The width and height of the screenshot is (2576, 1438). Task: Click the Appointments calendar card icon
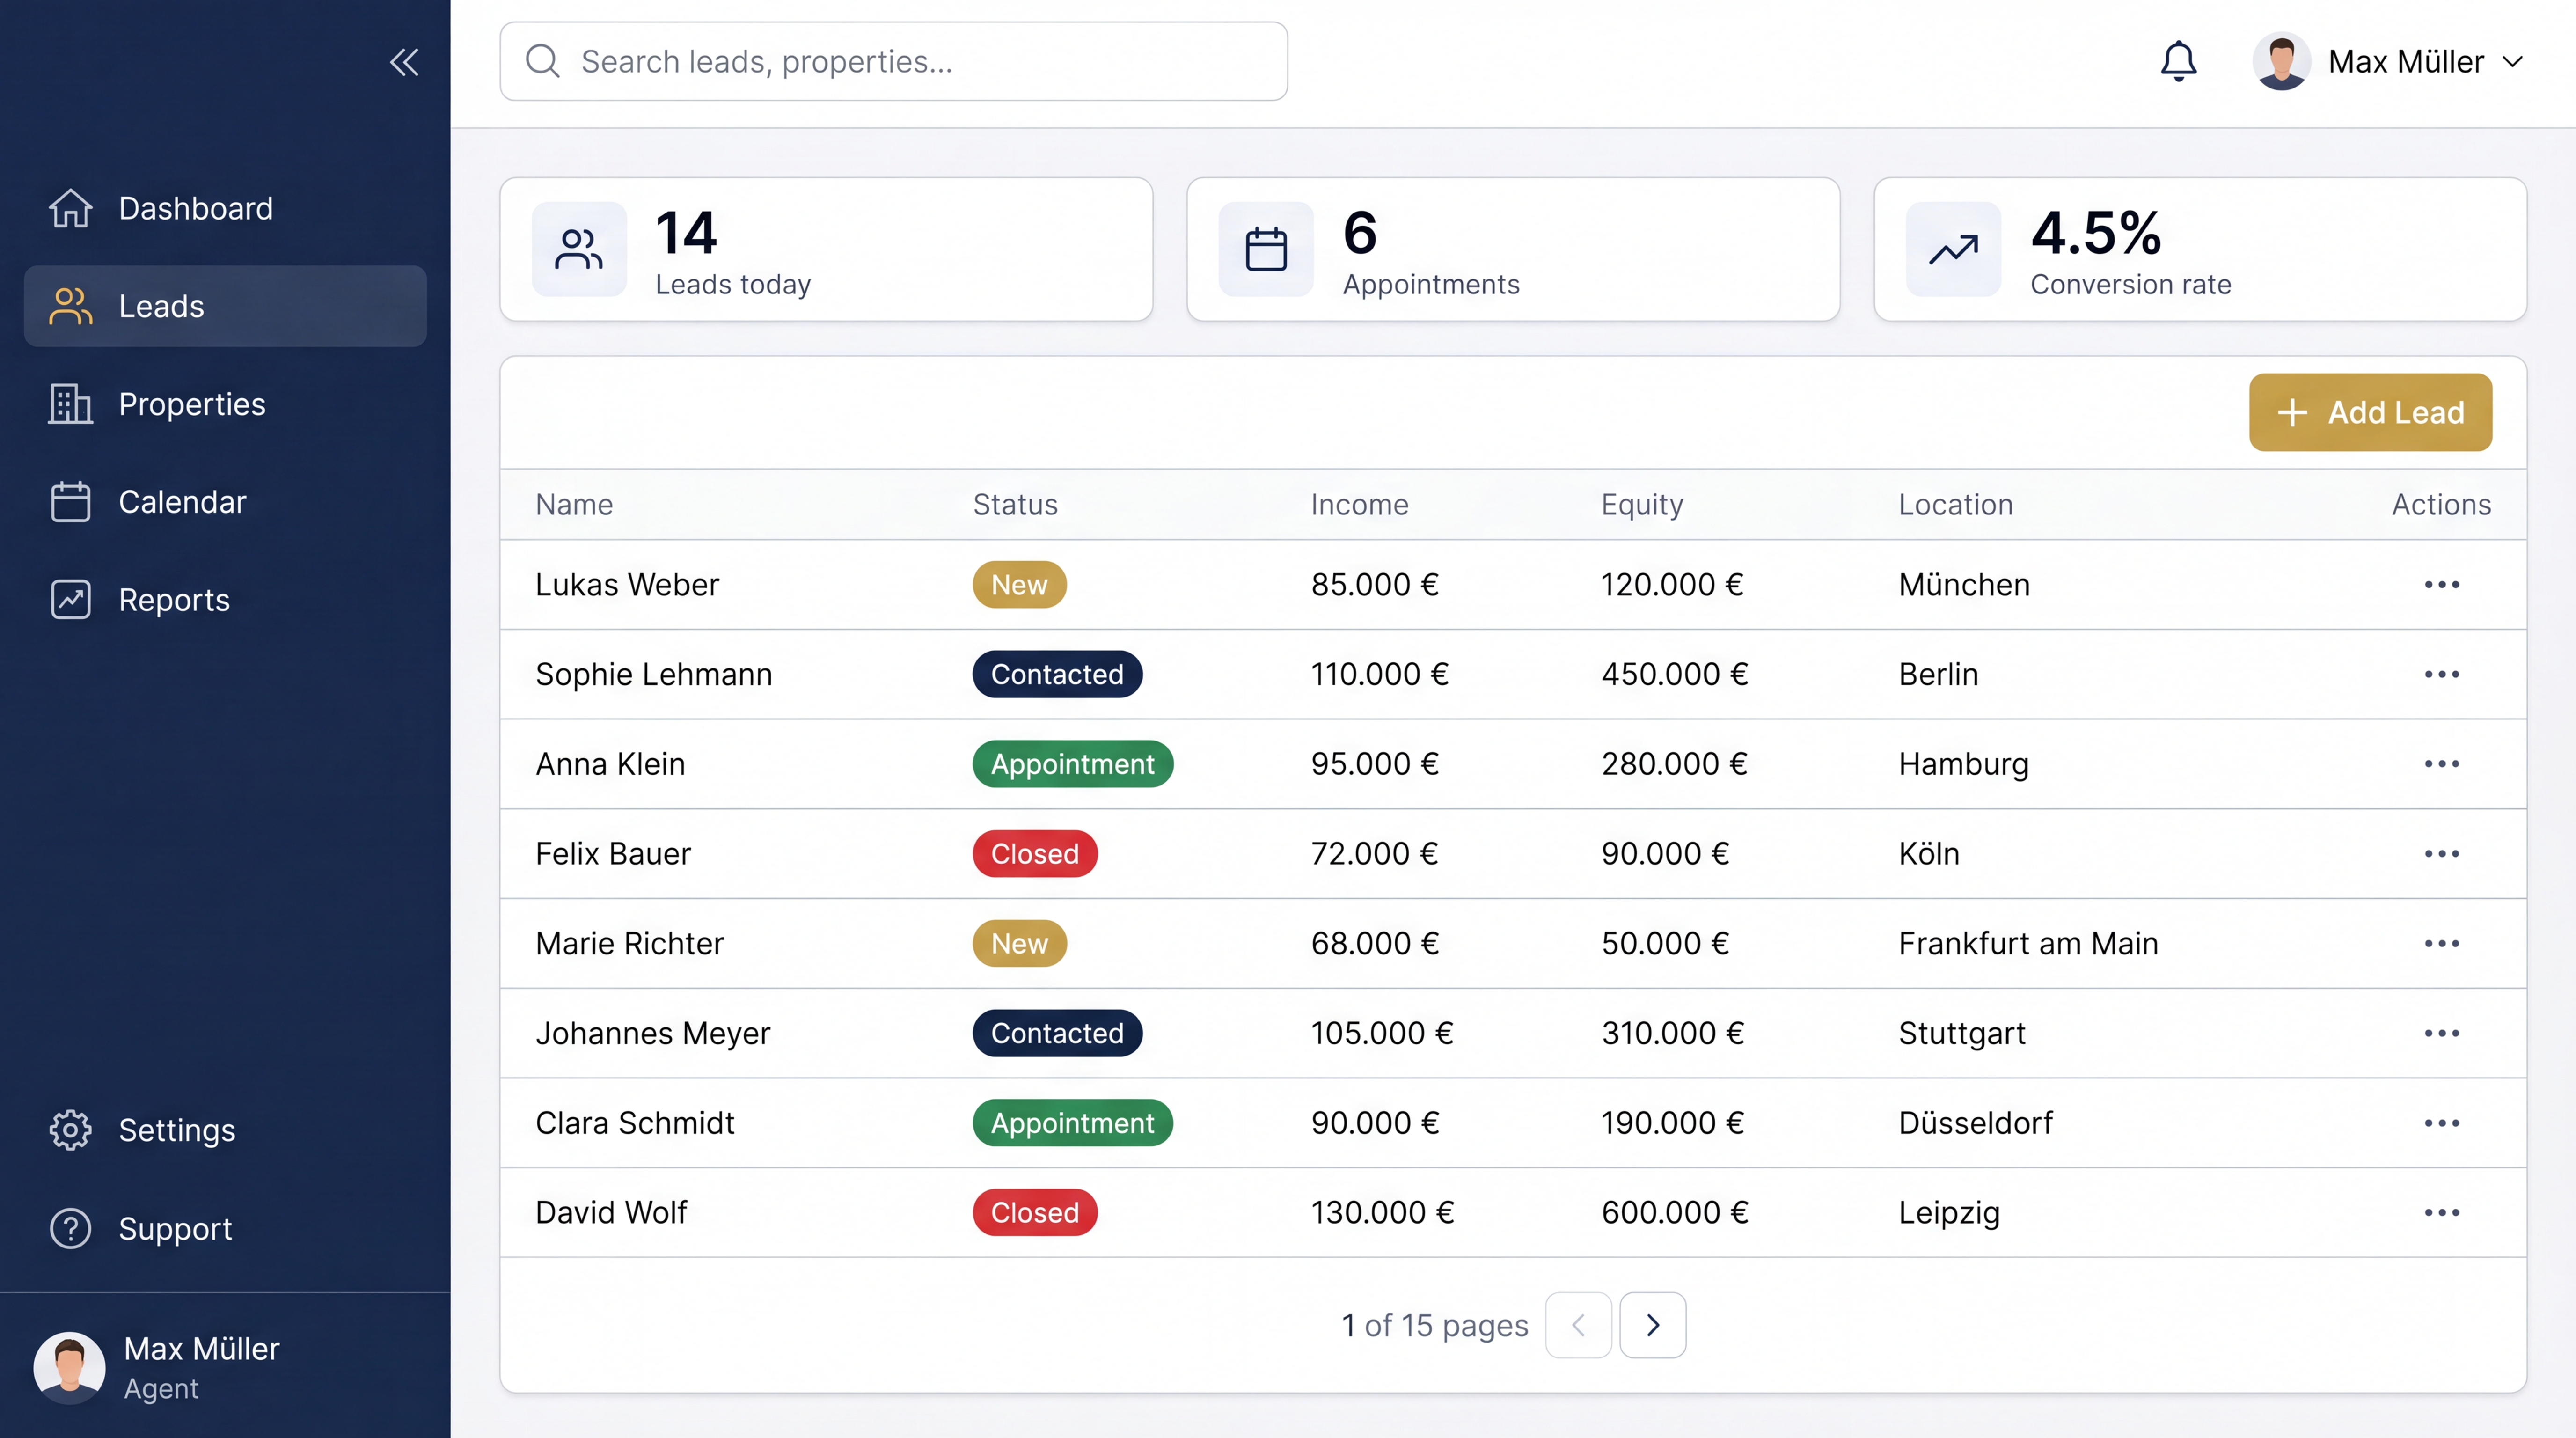click(x=1266, y=249)
